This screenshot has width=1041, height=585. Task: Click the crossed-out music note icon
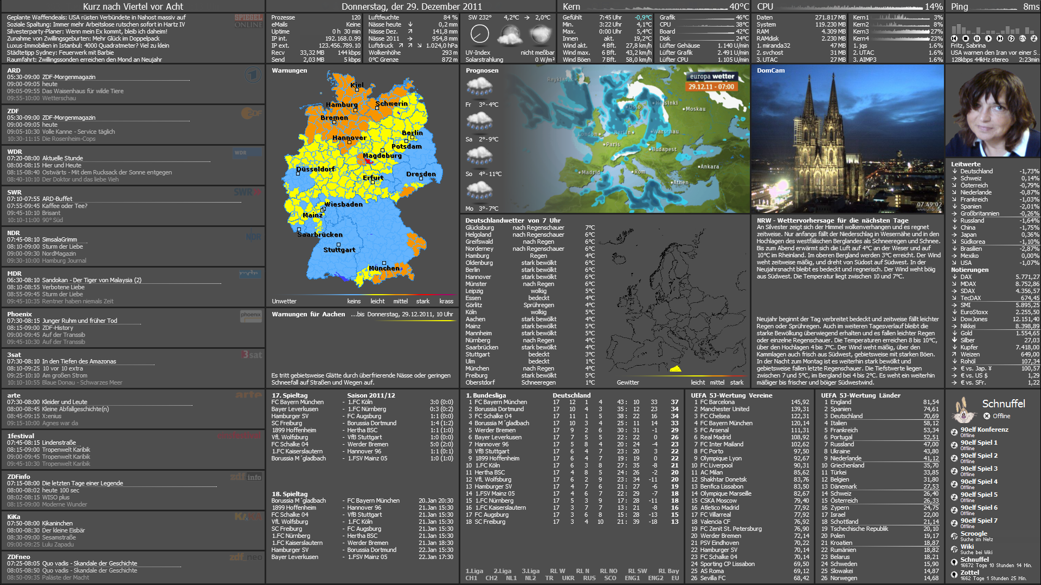point(1034,38)
